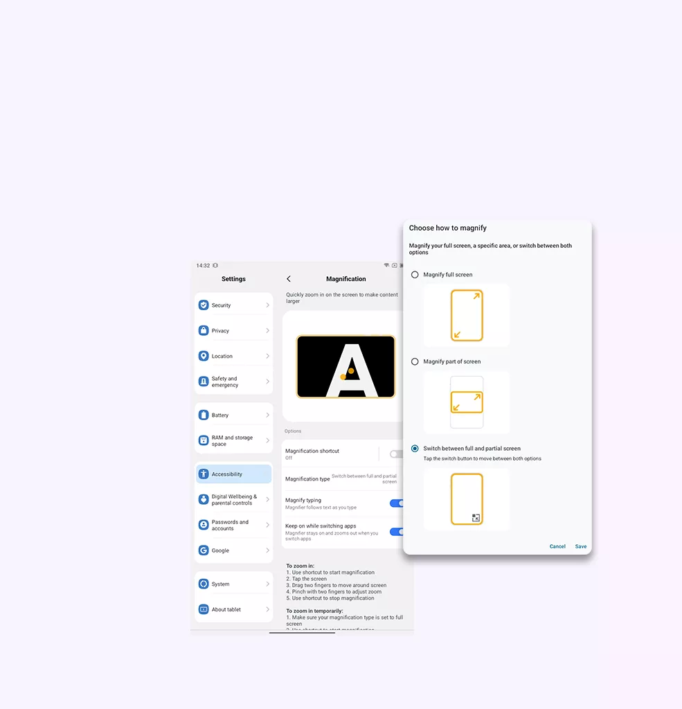
Task: Toggle the Magnify typing switch
Action: click(396, 503)
